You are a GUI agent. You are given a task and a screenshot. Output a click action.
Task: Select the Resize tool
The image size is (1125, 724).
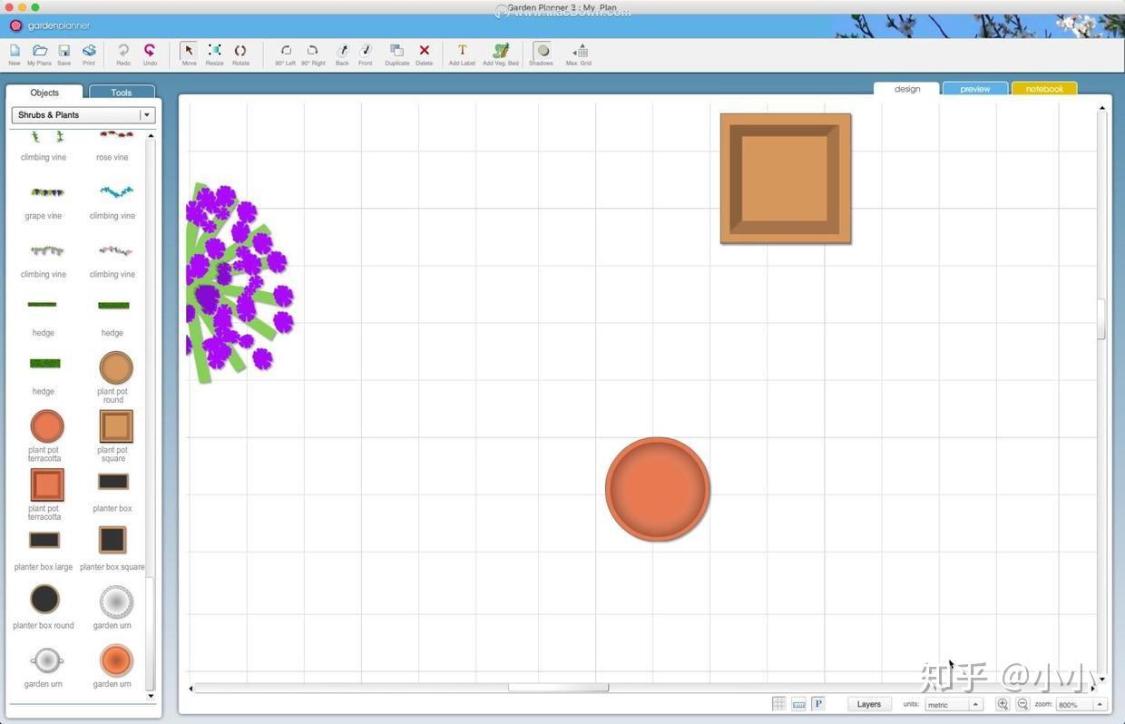pos(214,52)
